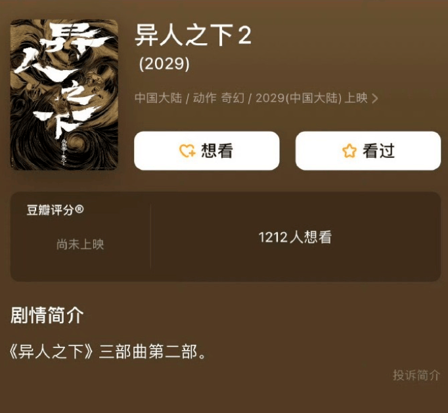Select the 异人之下 2 title text
This screenshot has width=448, height=413.
coord(193,35)
